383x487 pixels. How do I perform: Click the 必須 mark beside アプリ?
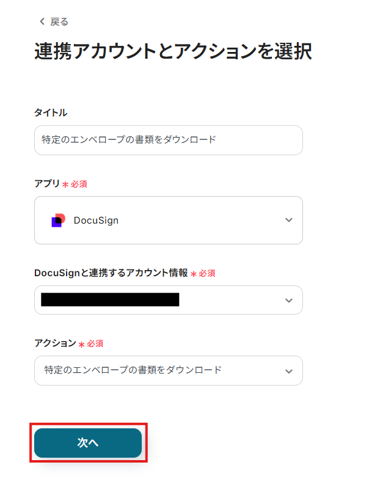79,184
